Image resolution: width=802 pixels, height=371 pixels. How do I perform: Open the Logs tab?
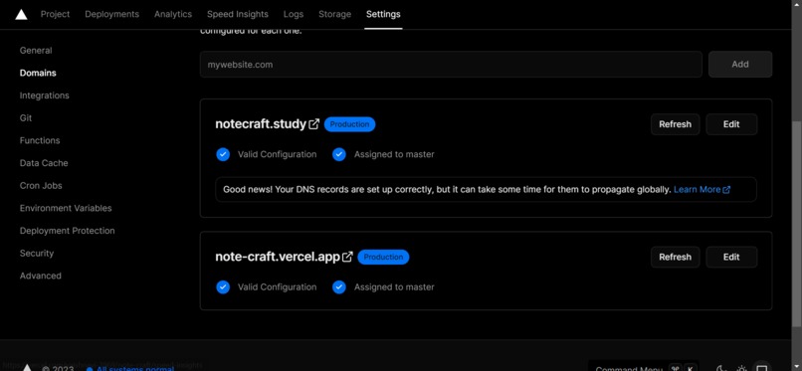294,14
